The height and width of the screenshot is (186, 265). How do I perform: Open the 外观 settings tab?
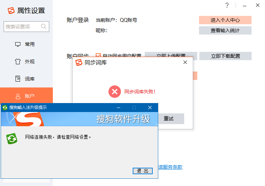point(26,62)
